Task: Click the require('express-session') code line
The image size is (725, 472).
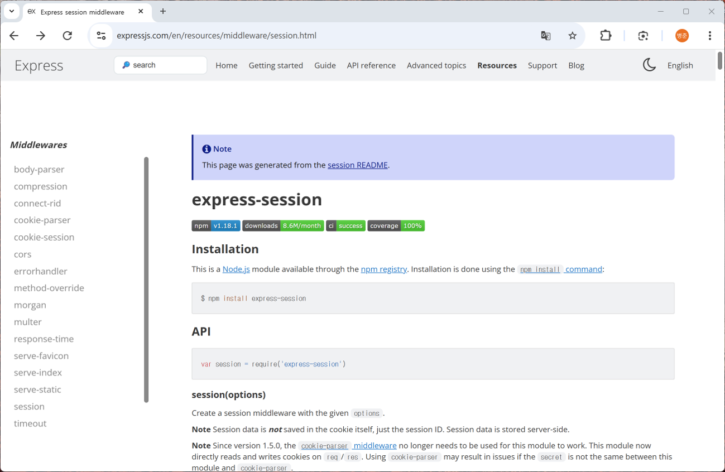Action: point(273,364)
